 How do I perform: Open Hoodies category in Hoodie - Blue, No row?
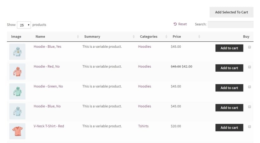[145, 106]
